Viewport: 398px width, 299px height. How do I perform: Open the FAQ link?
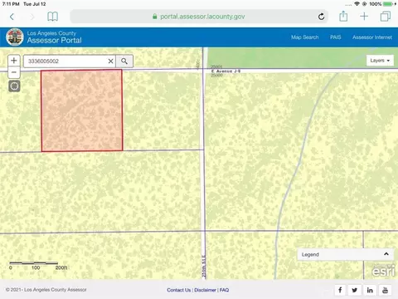pos(224,290)
